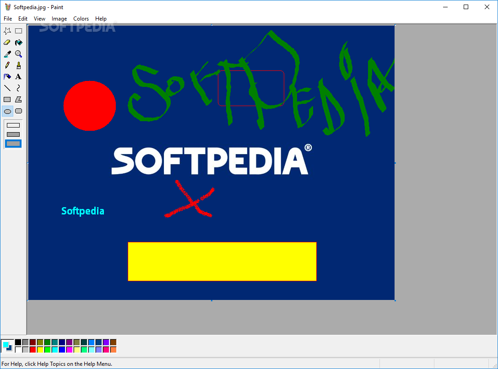
Task: Choose the Ellipse tool
Action: coord(7,111)
